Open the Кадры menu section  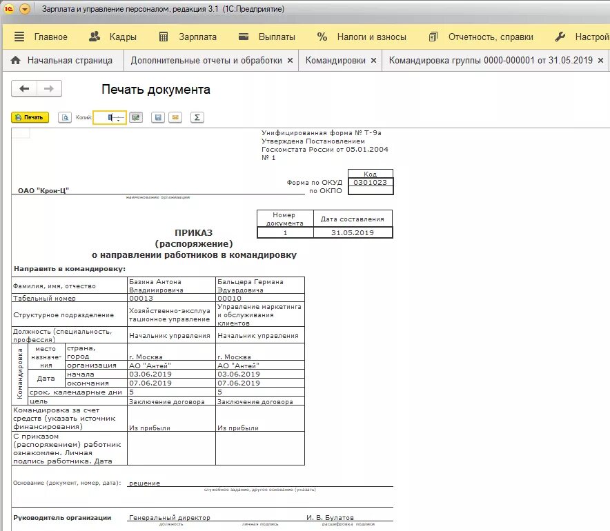click(x=123, y=37)
